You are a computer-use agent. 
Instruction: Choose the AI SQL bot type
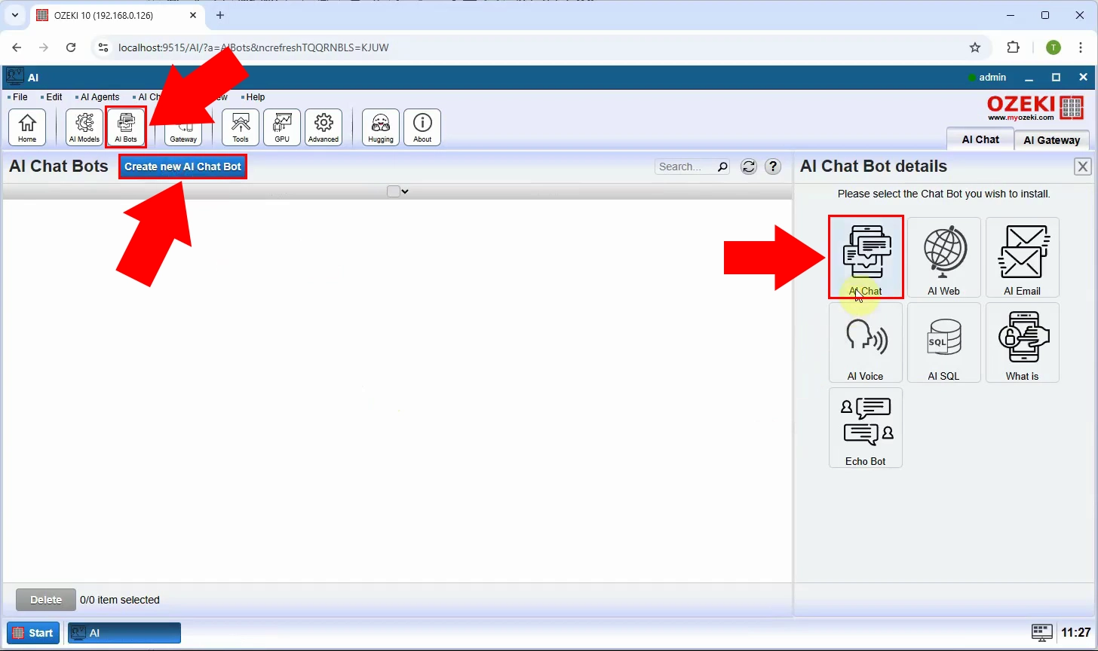tap(944, 342)
